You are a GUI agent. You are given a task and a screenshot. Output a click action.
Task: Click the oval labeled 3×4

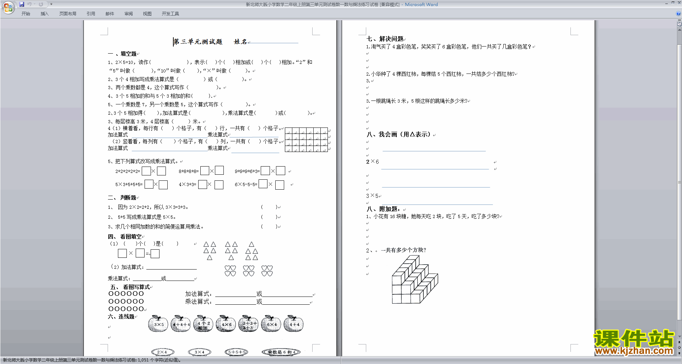coord(199,352)
